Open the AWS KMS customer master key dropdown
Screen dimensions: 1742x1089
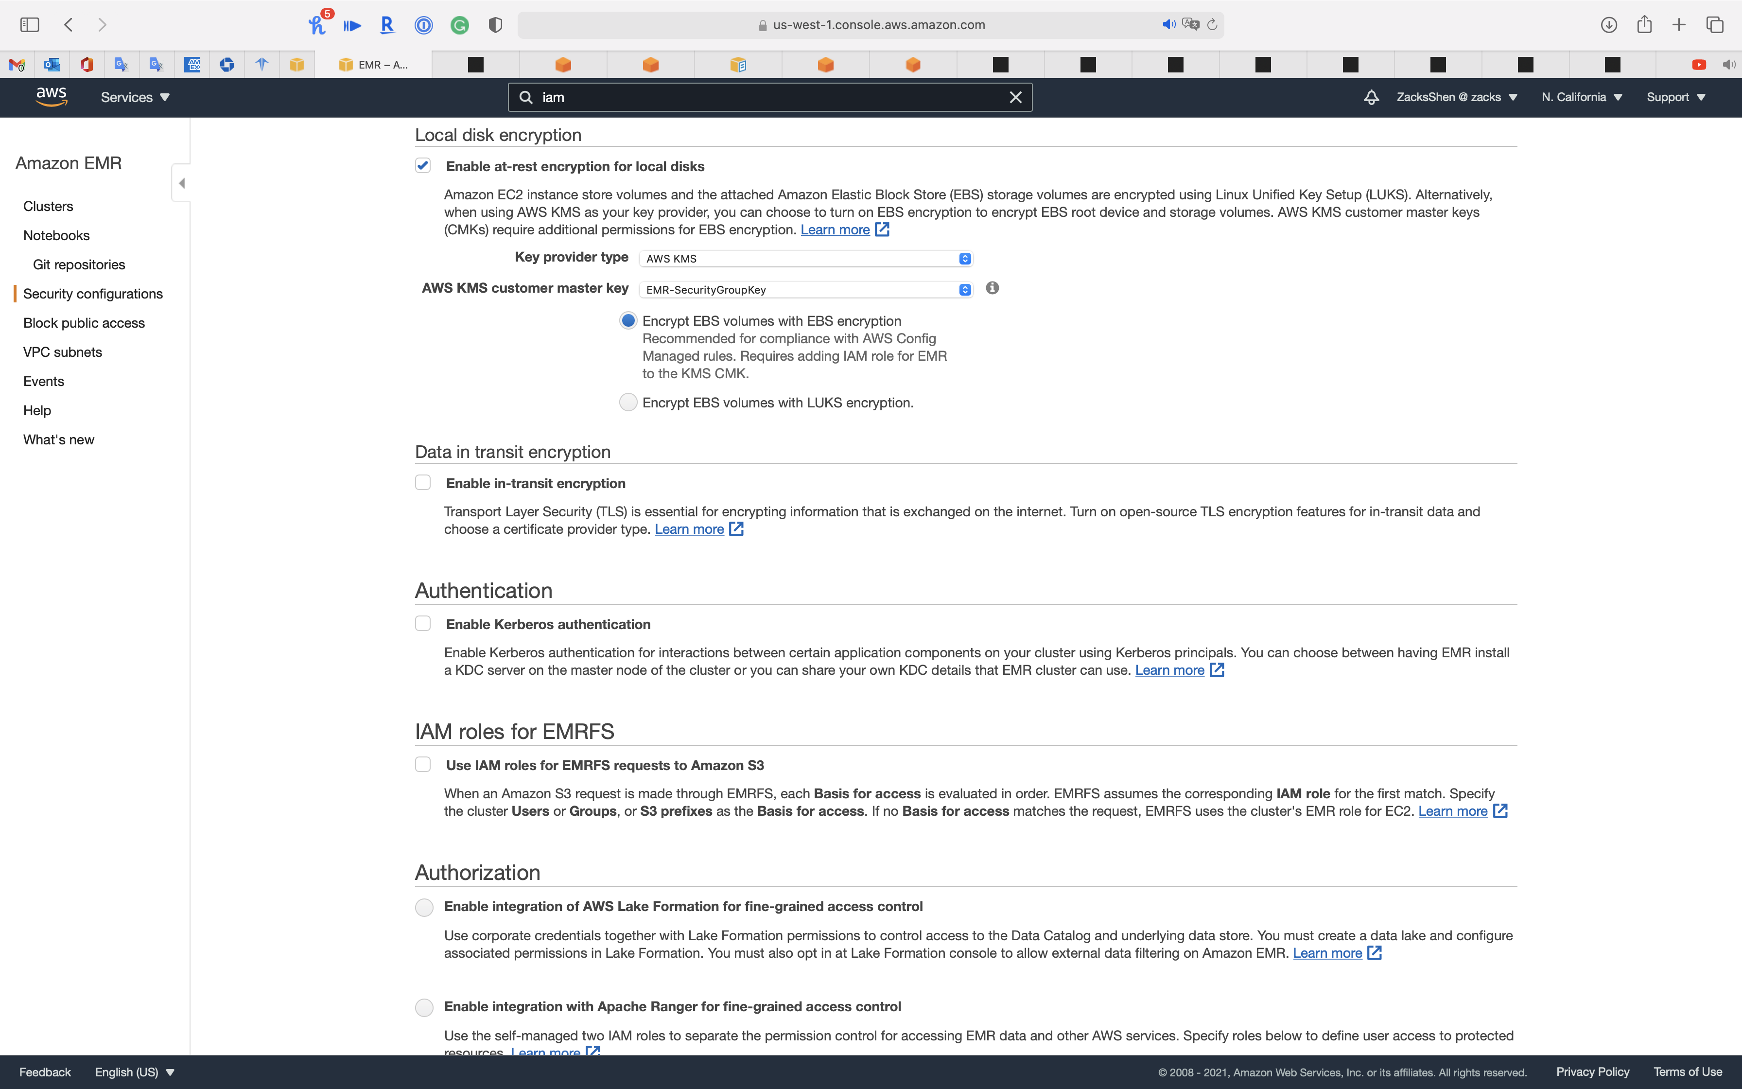805,290
